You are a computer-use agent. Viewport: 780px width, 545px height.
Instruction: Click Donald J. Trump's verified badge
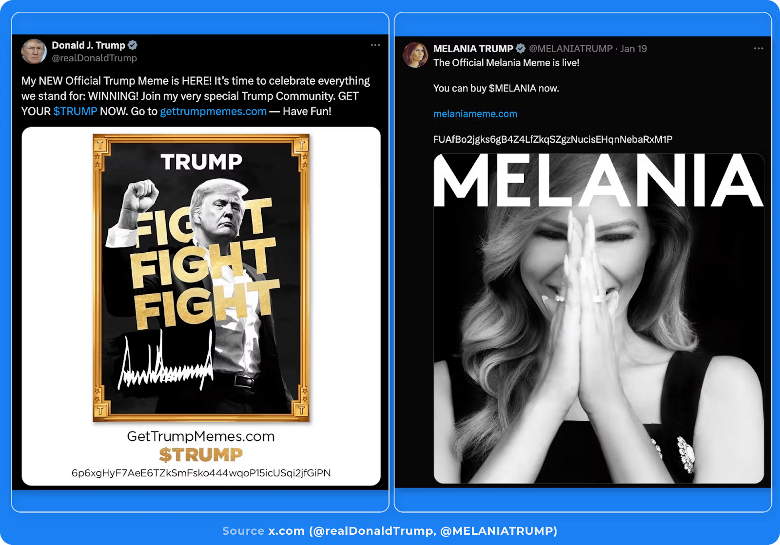[x=133, y=45]
